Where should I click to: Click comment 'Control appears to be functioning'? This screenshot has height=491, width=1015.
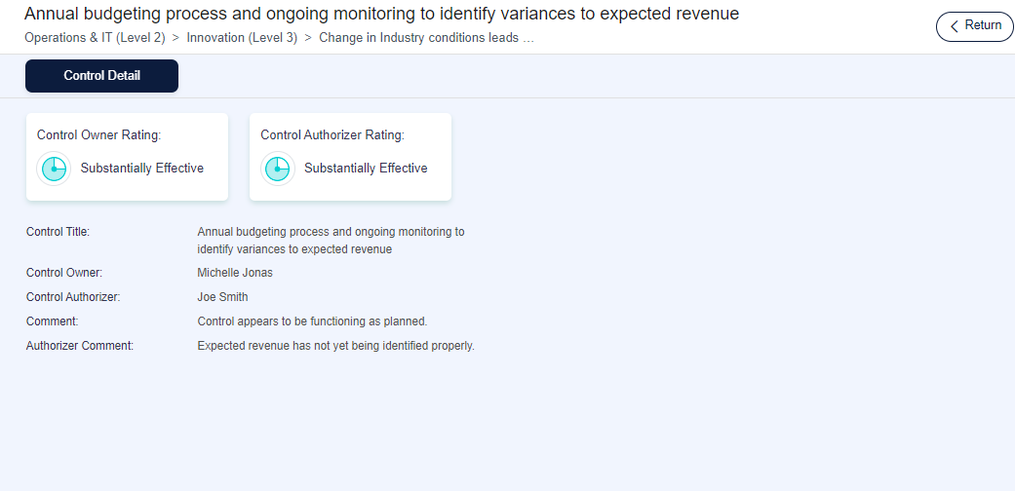click(x=312, y=321)
